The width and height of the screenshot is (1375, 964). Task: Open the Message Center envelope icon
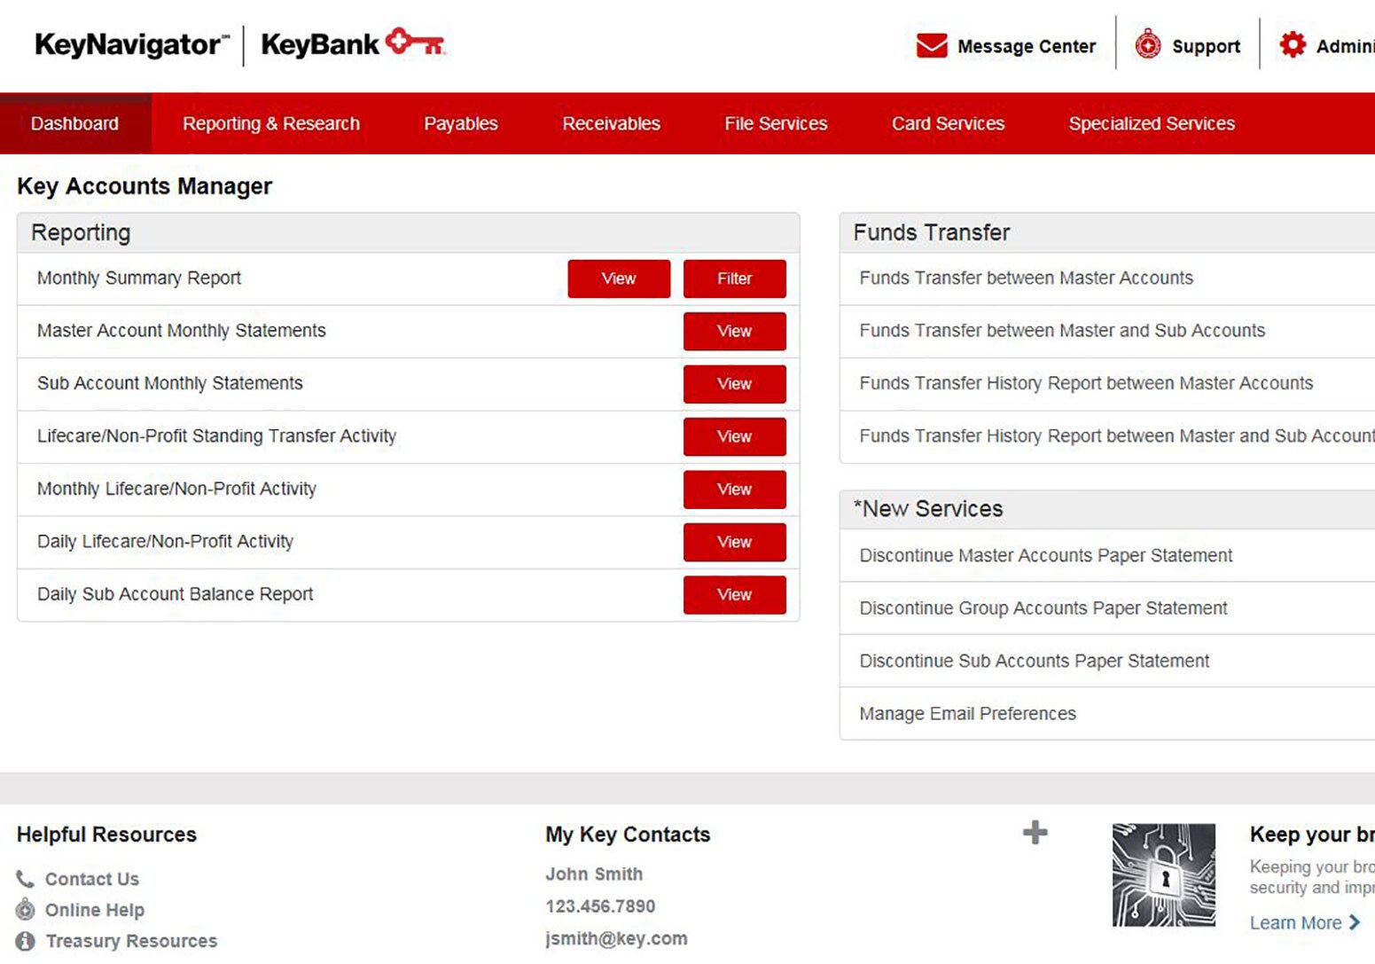click(x=929, y=44)
